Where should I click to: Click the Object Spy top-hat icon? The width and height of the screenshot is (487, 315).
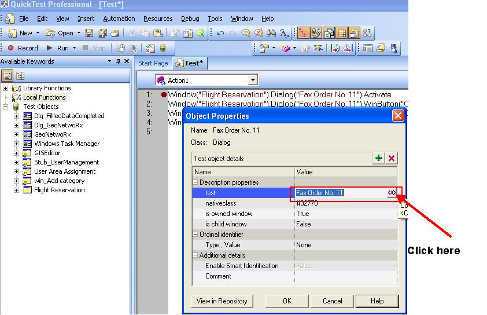393,48
